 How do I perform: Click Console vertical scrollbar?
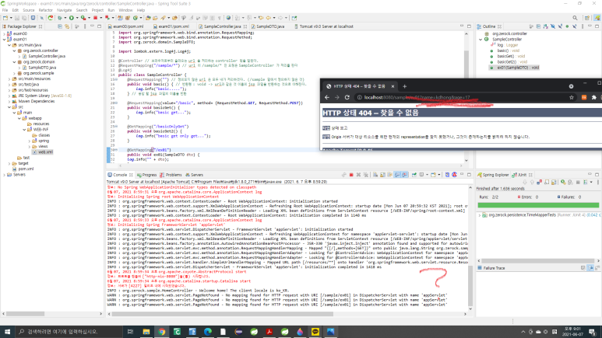[x=470, y=285]
